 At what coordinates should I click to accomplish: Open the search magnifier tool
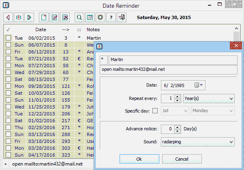pyautogui.click(x=79, y=17)
